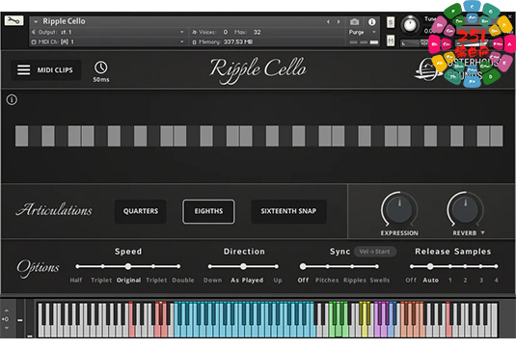516x350 pixels.
Task: Set Speed to Half via its label
Action: (x=76, y=281)
